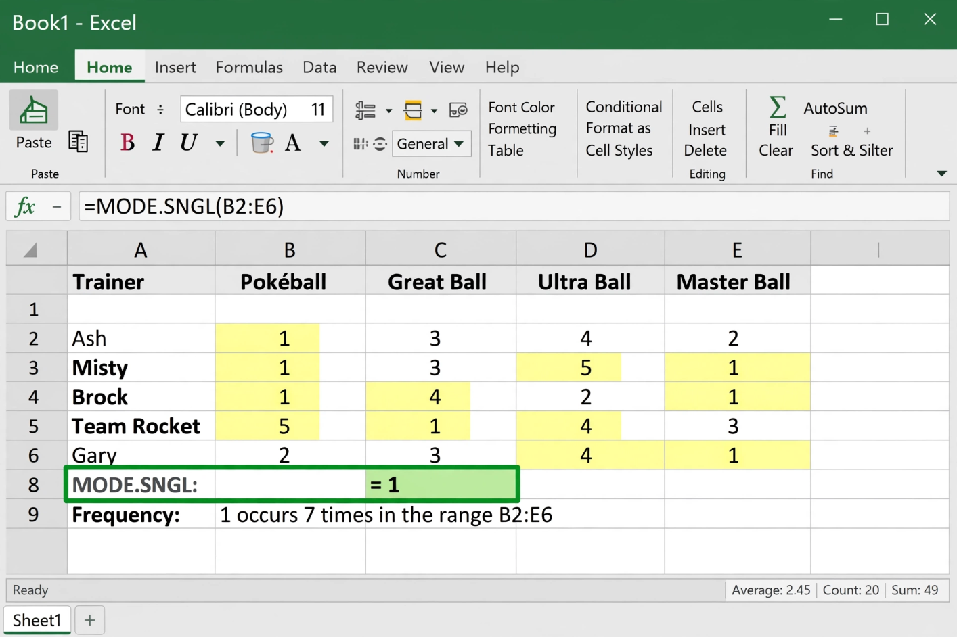Click the Insert button in the Cells group
Image resolution: width=957 pixels, height=637 pixels.
click(707, 130)
